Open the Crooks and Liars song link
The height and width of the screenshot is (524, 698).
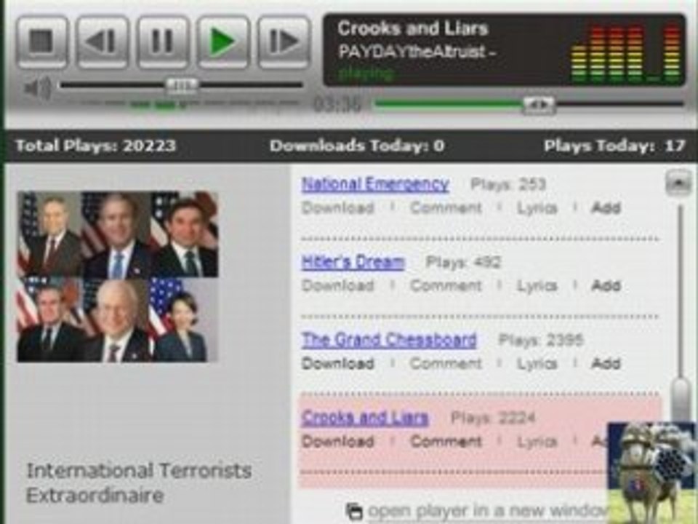pos(364,418)
